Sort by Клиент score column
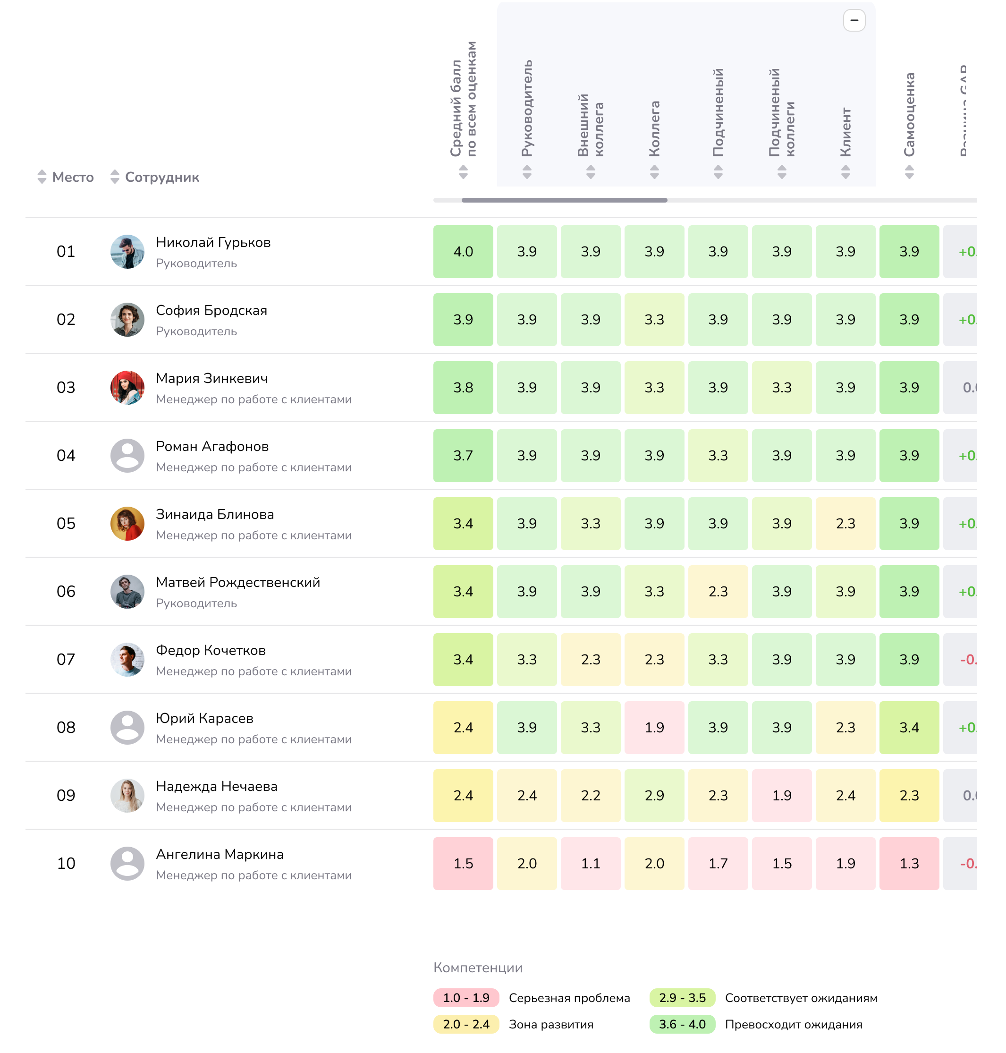This screenshot has width=1006, height=1053. point(845,172)
